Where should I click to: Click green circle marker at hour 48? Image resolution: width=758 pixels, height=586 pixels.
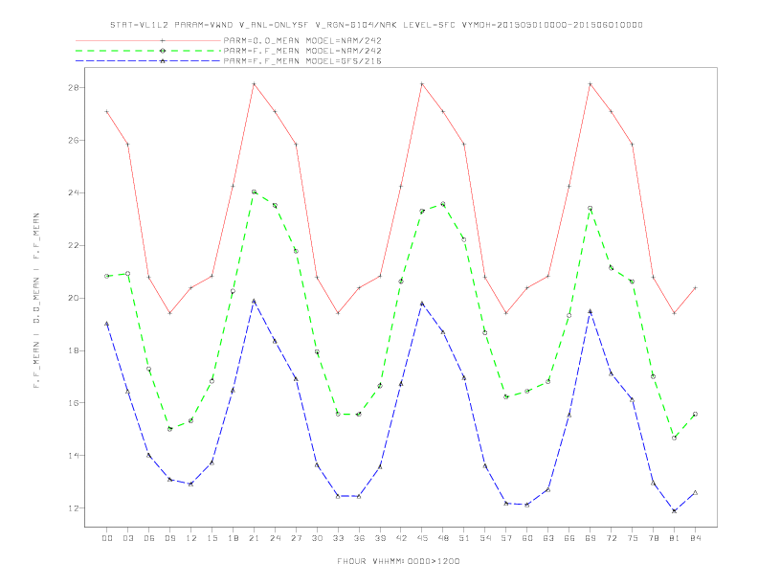coord(443,204)
